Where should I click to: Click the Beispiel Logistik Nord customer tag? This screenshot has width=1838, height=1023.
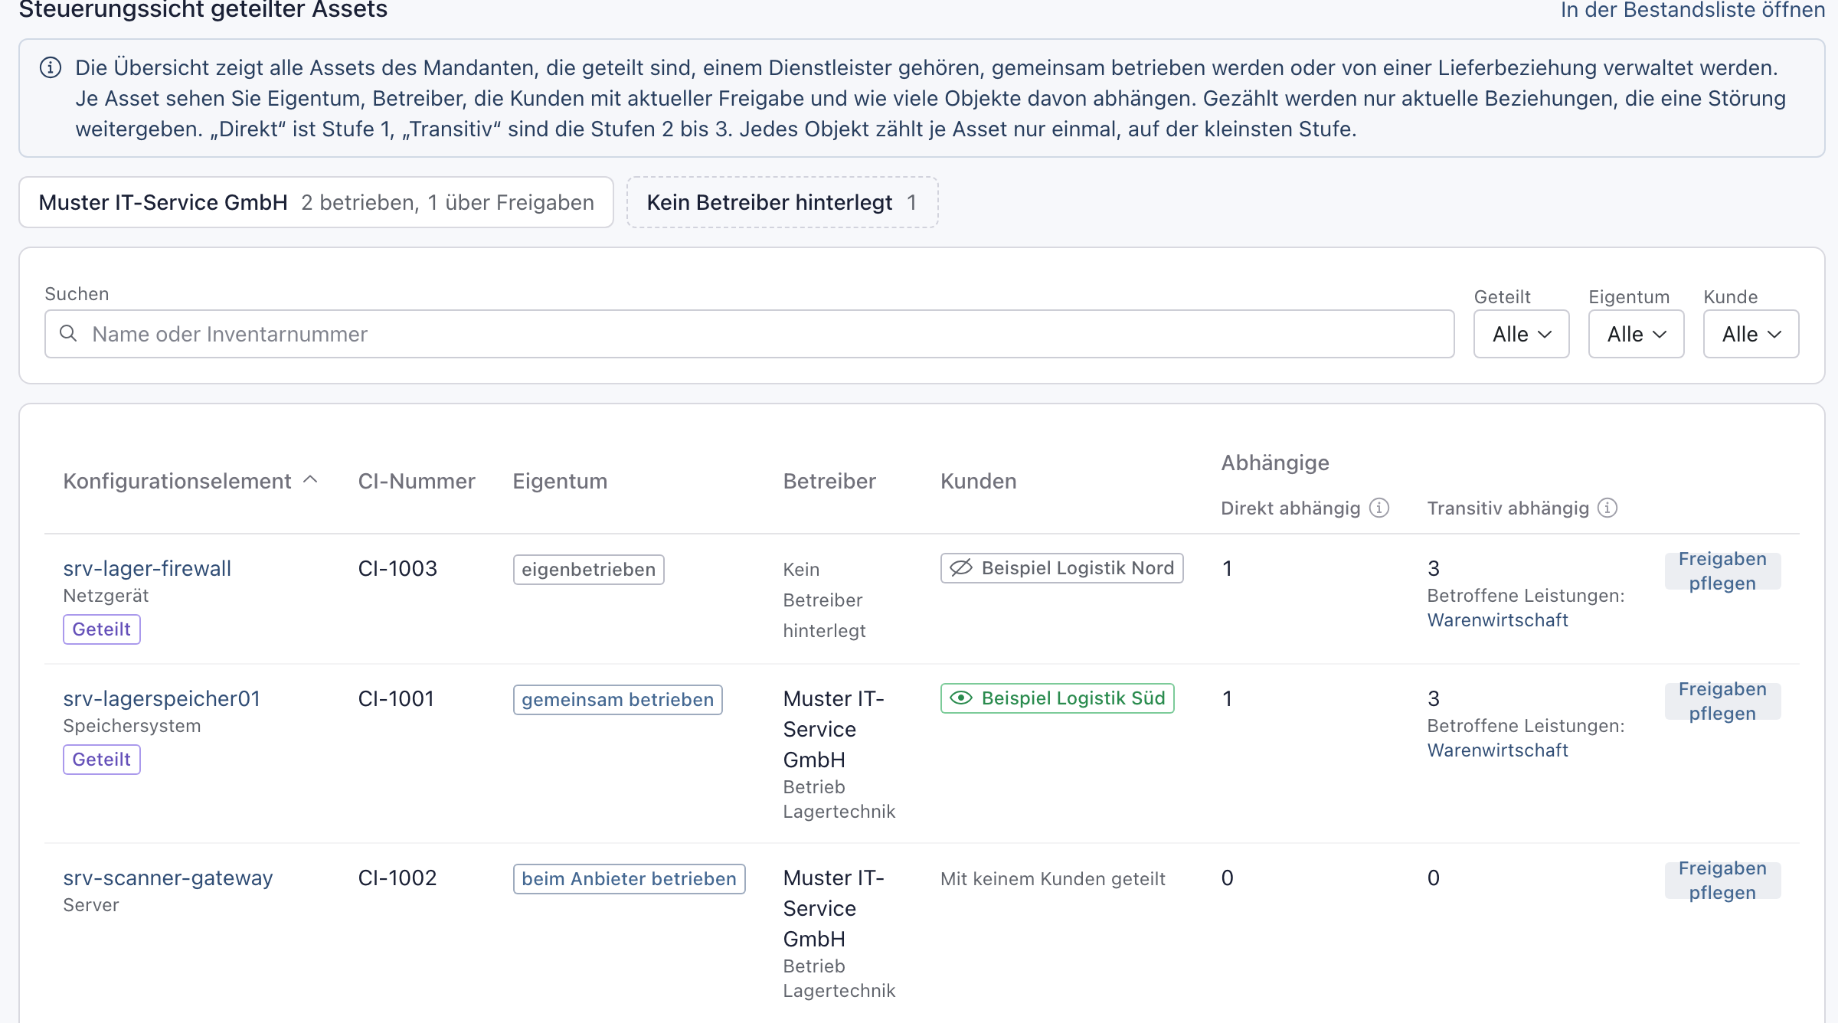pos(1062,568)
